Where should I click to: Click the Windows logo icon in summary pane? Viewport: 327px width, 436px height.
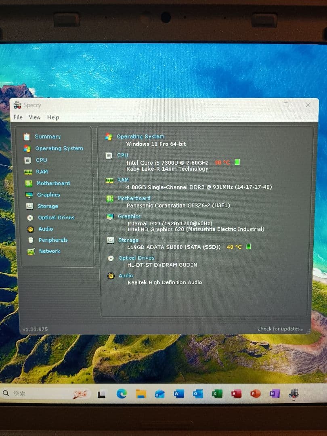(x=109, y=136)
